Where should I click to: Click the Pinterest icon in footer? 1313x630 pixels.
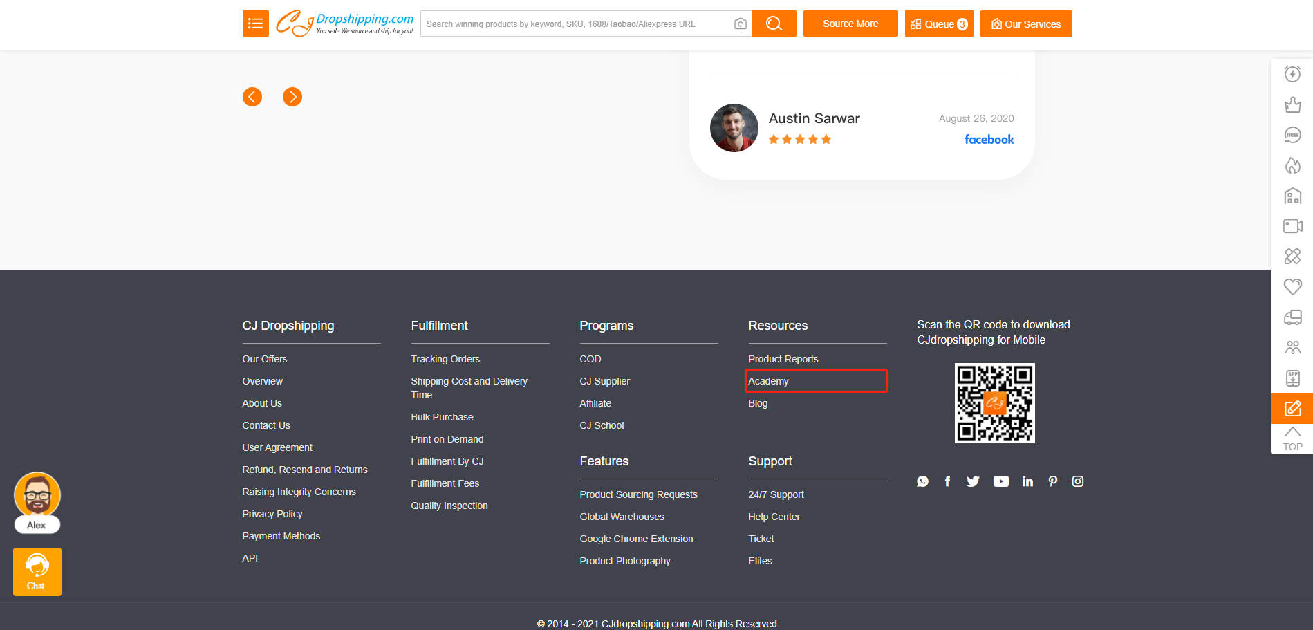(1052, 481)
